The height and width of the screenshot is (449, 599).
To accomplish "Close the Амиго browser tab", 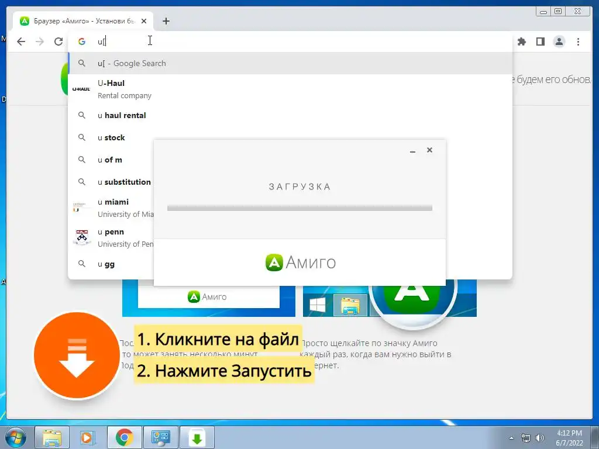I will point(144,21).
